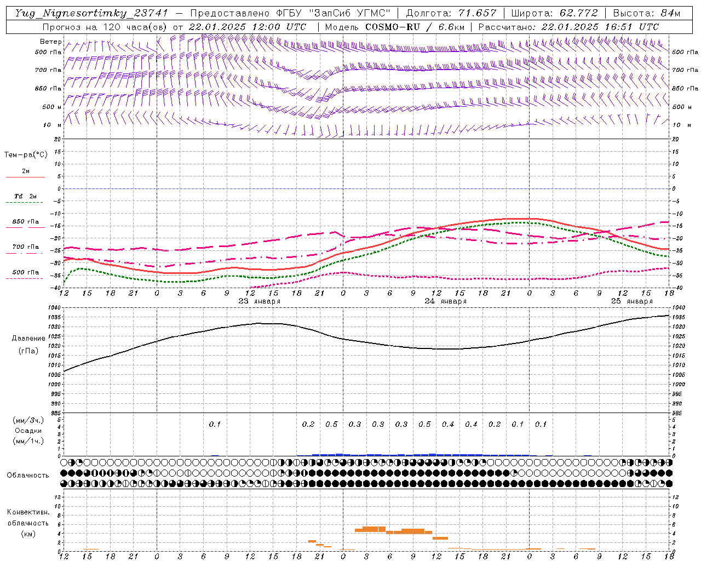Click the station title Yug_Nignesortimky_23741

tap(91, 13)
